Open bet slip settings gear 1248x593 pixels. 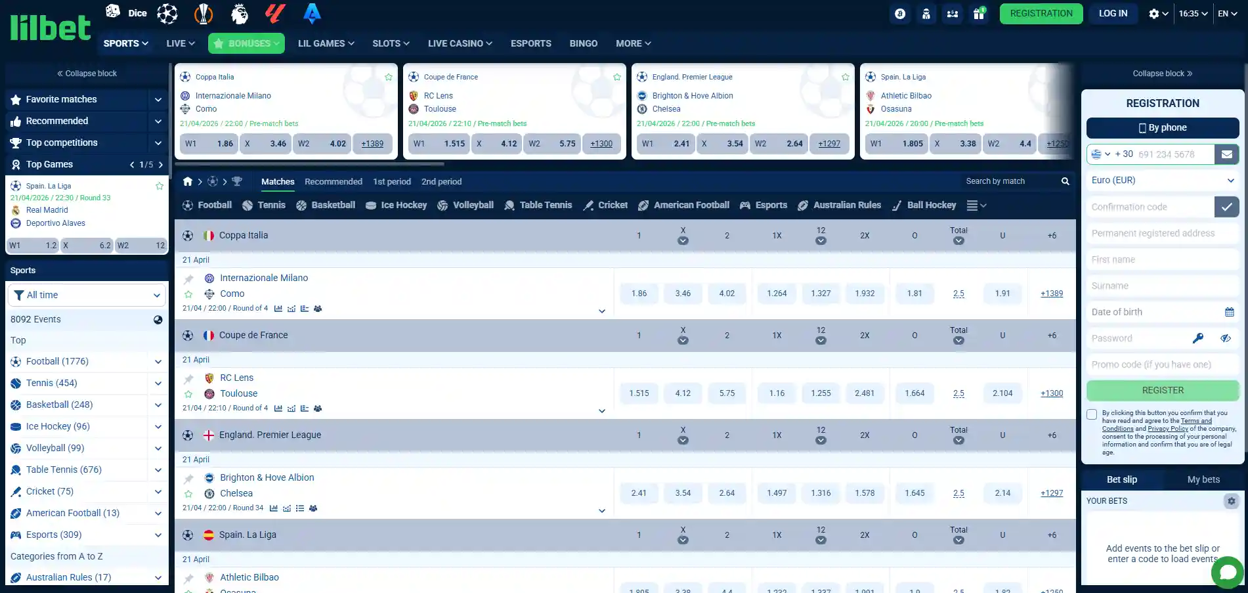click(1232, 501)
